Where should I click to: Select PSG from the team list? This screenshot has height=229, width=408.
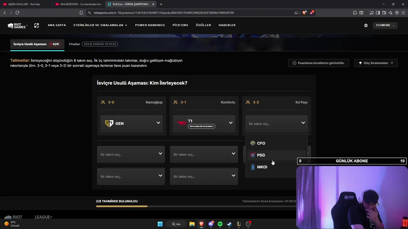[276, 155]
